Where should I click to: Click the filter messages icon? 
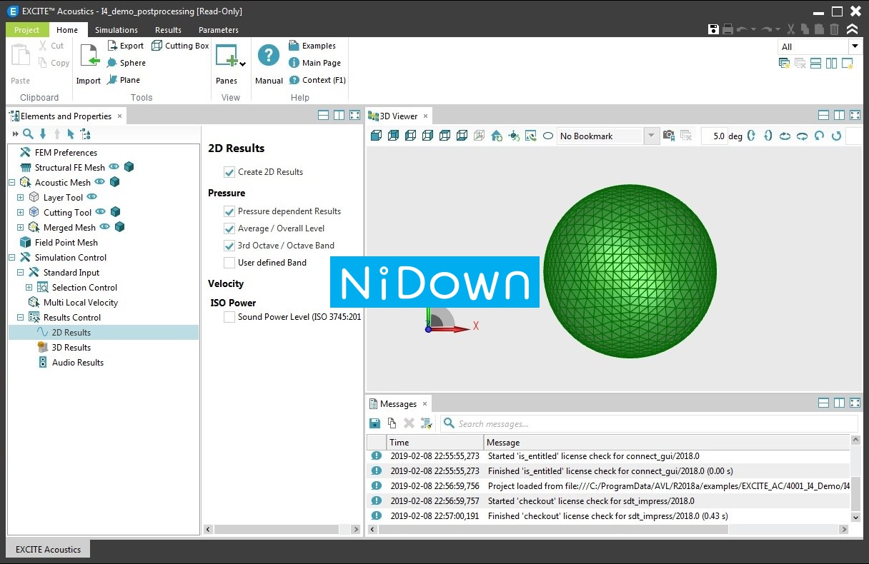(427, 423)
